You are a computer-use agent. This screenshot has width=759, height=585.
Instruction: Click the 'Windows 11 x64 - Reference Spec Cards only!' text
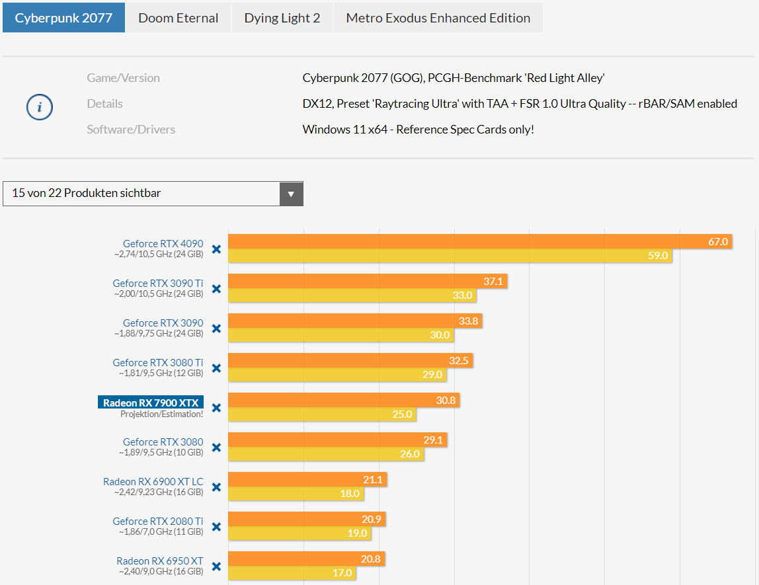click(419, 130)
